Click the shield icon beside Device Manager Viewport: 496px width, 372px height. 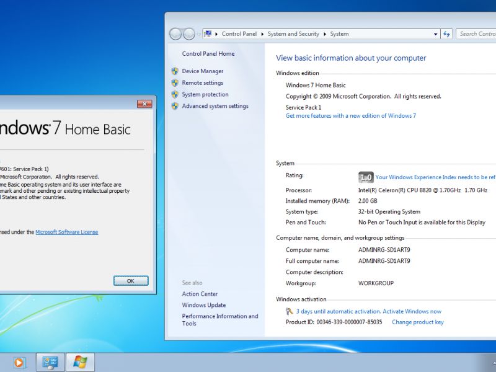pos(175,71)
